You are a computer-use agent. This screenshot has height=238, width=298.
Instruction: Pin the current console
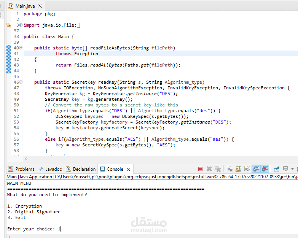pos(277,169)
